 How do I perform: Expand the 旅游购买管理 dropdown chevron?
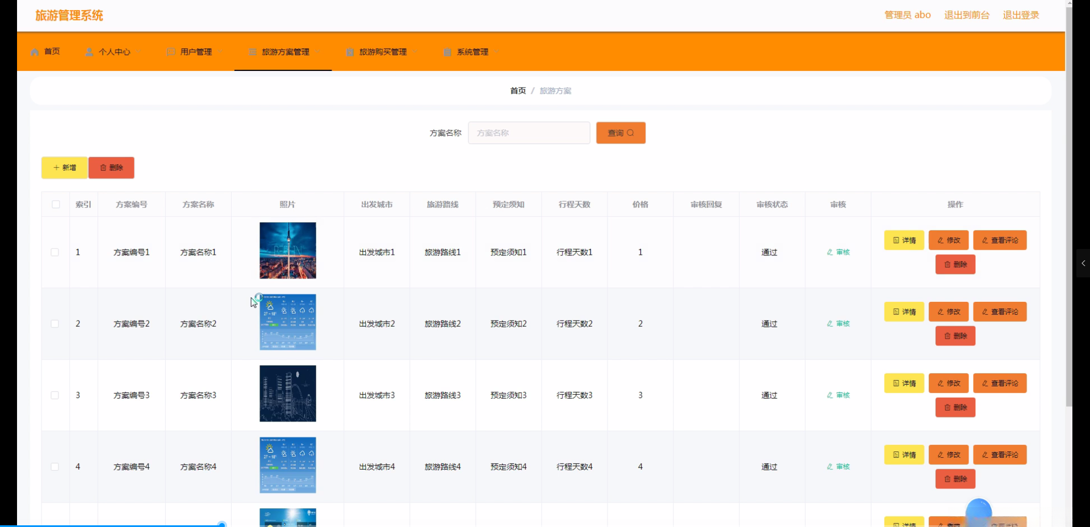[414, 52]
